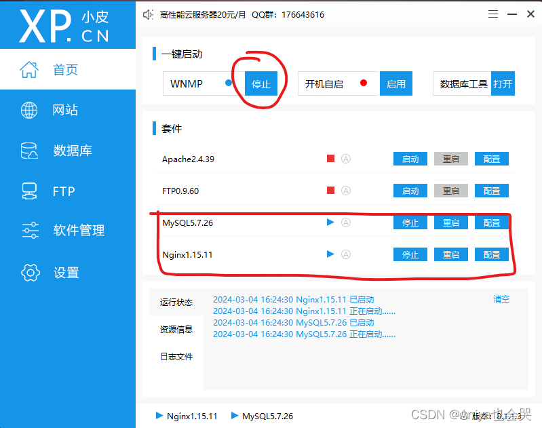Click the blue running arrow for Nginx1.15.11
The width and height of the screenshot is (542, 428).
coord(330,254)
